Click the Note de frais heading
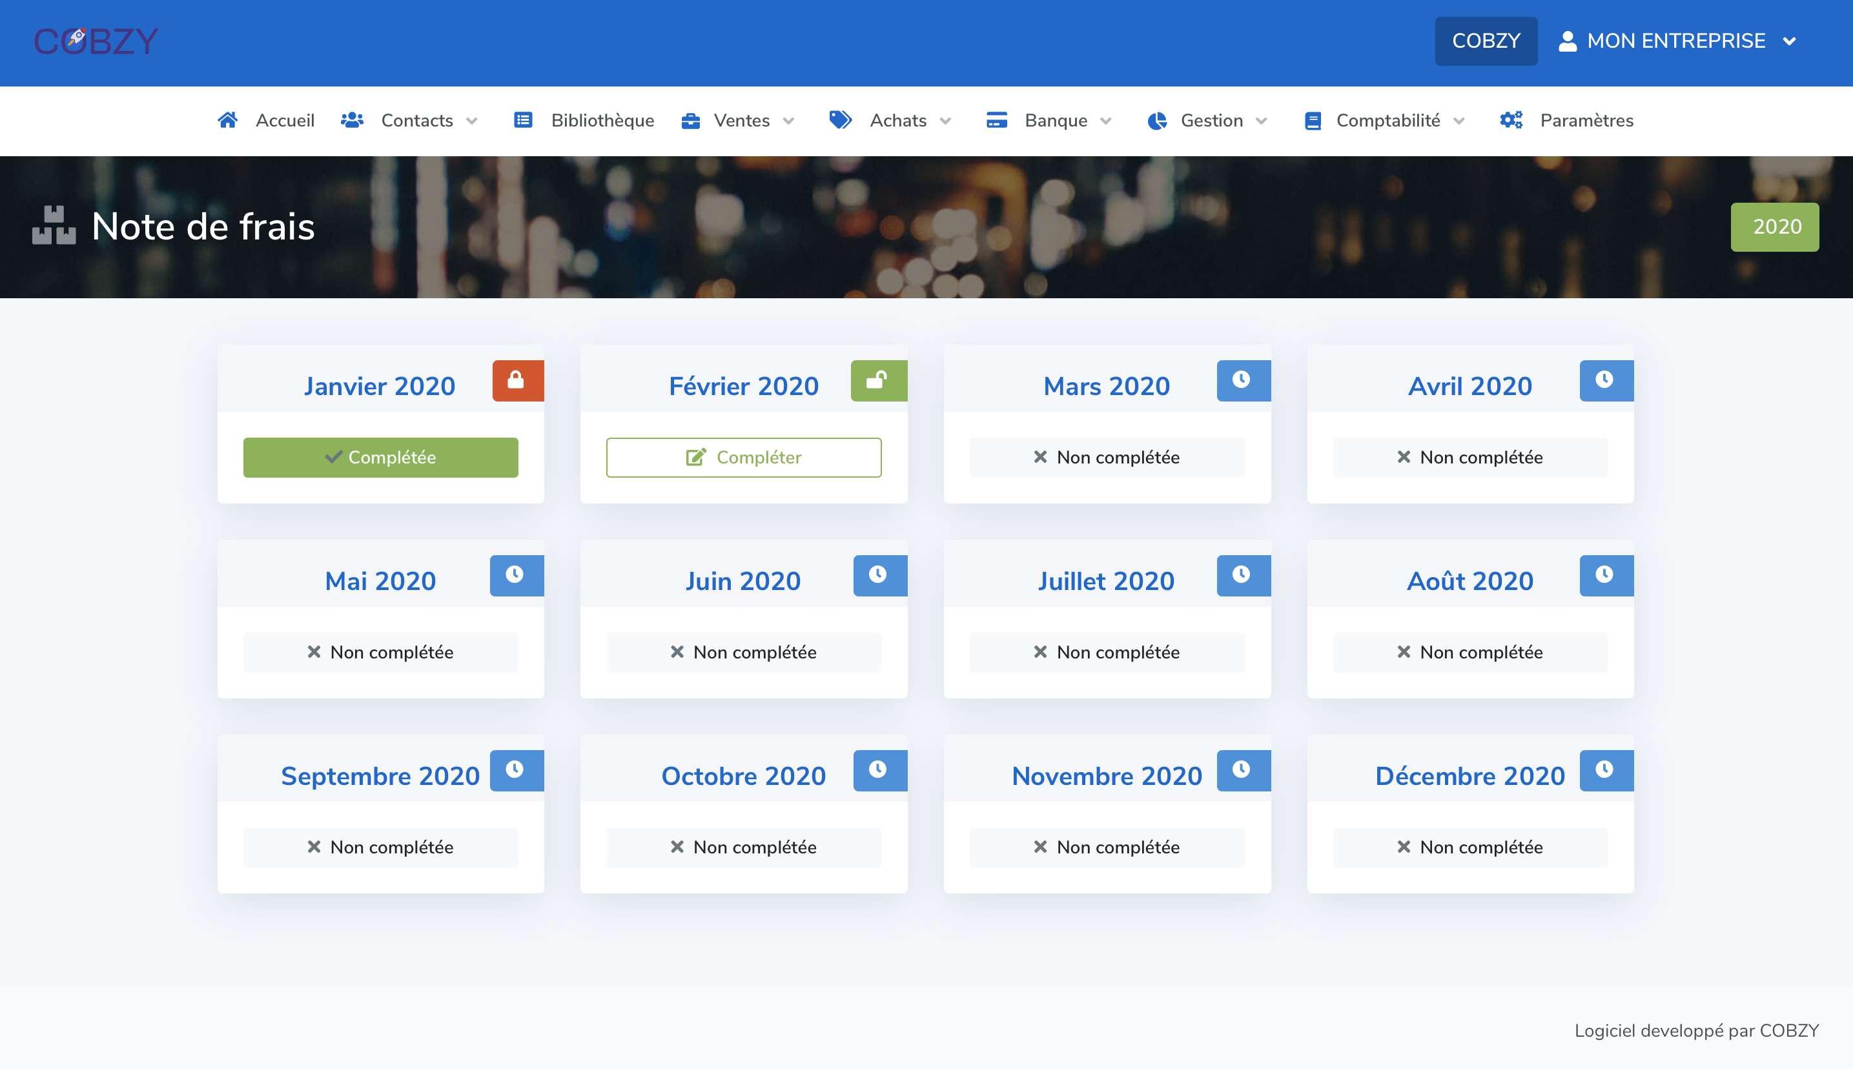 (203, 226)
